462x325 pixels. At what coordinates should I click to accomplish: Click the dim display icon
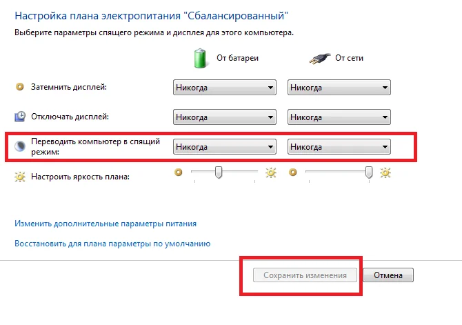19,87
